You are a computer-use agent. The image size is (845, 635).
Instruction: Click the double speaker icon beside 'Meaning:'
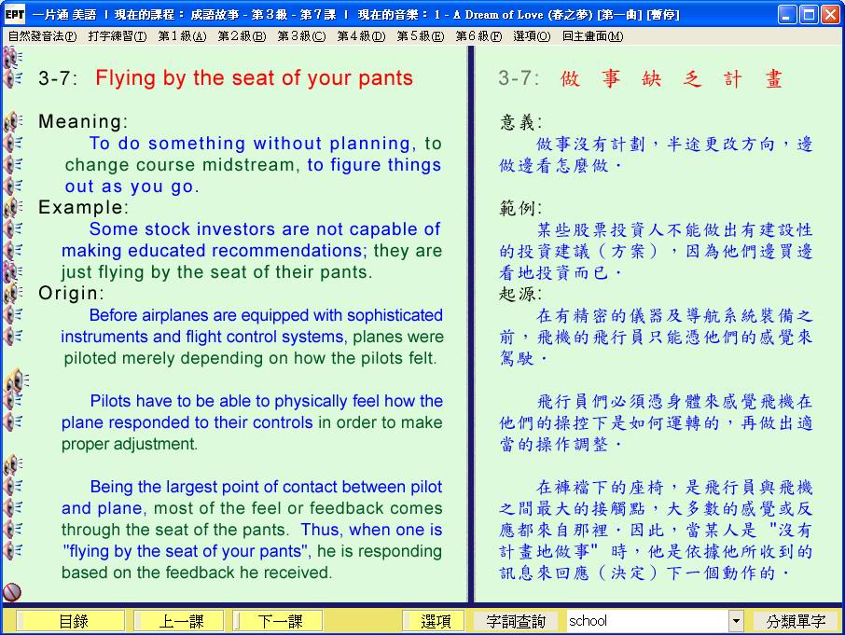click(x=12, y=122)
